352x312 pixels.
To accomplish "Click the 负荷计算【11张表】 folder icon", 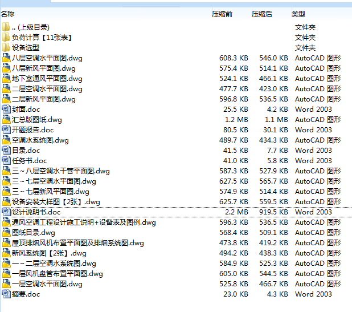I will [6, 37].
